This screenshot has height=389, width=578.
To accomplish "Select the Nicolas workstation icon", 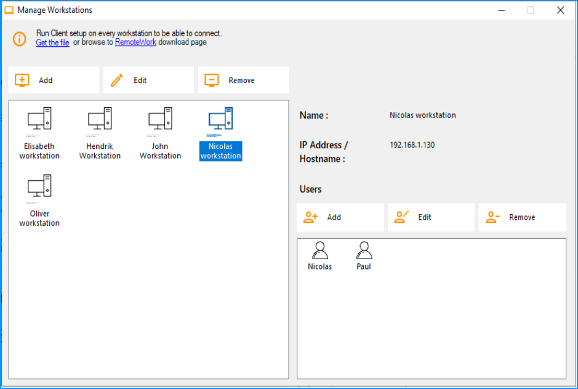I will (x=221, y=133).
